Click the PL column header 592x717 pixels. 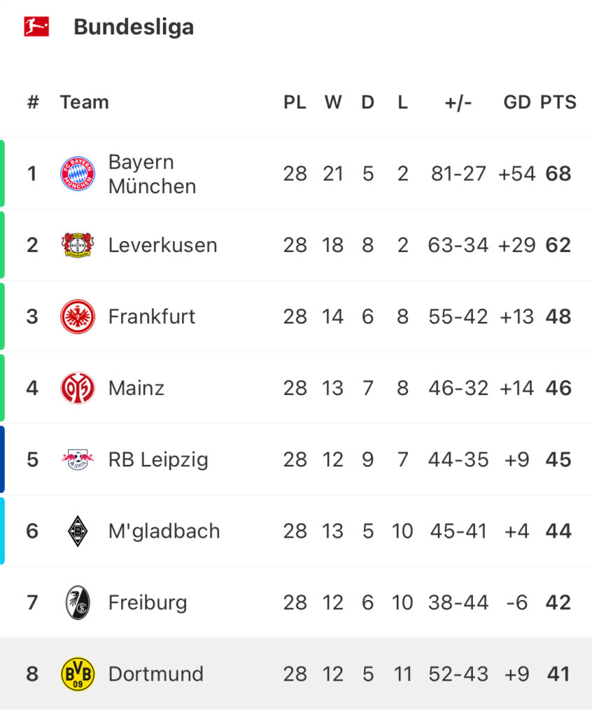pos(295,102)
